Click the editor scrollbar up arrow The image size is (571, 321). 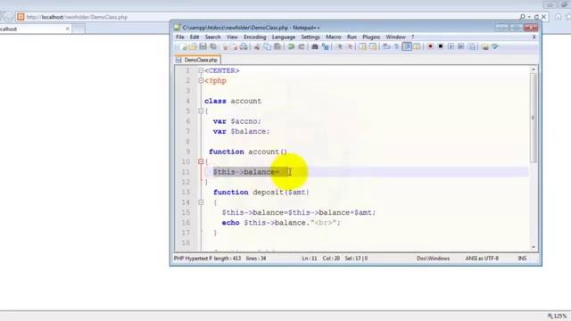tap(534, 70)
